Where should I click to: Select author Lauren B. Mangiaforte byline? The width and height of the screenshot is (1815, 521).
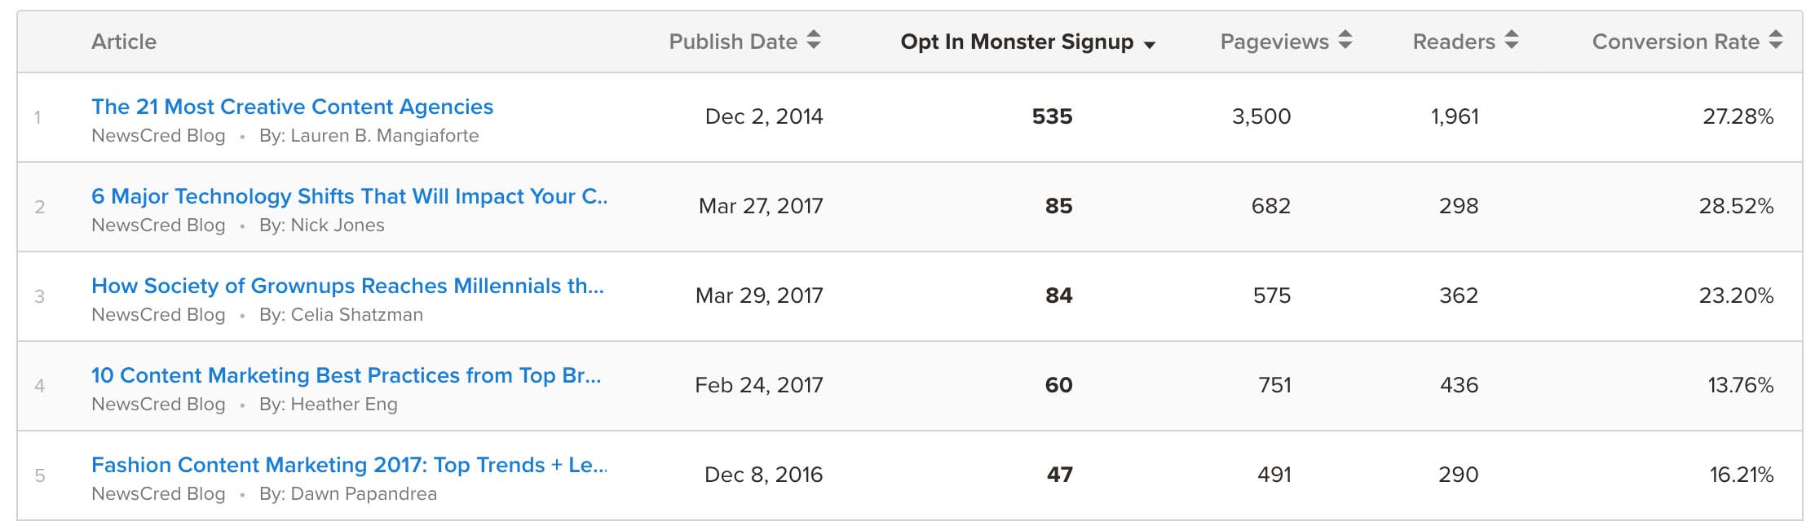[369, 136]
